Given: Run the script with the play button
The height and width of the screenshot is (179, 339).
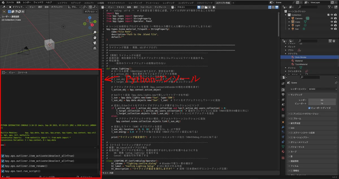Looking at the screenshot, I should tap(214, 7).
